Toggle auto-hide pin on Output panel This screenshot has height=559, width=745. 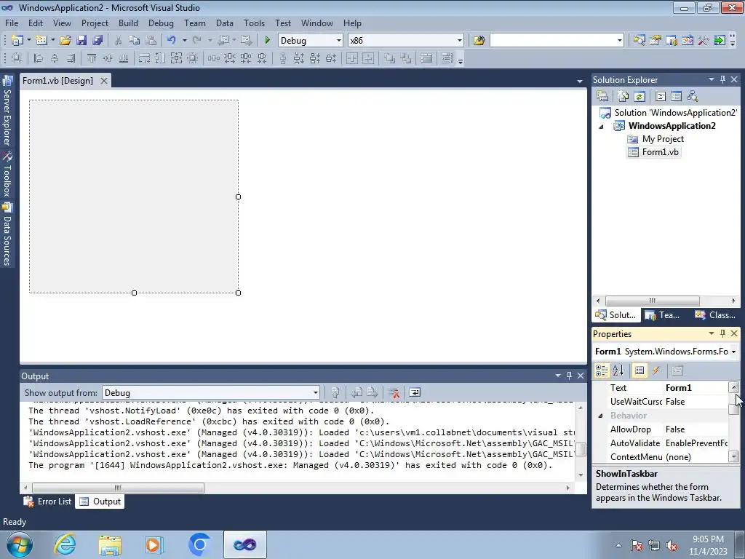(569, 376)
